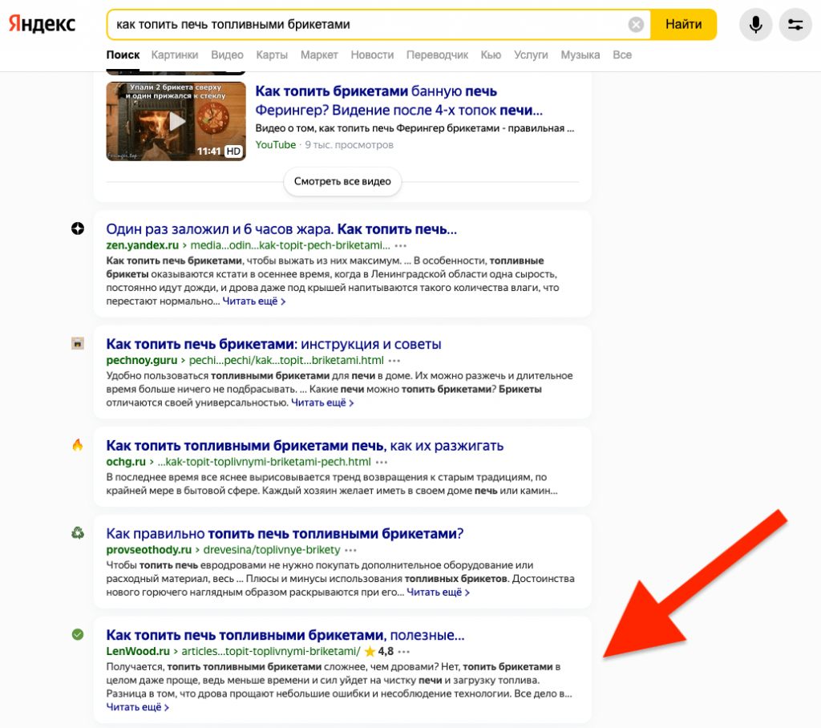Open more options for LenWood.ru result
821x728 pixels.
tap(404, 652)
